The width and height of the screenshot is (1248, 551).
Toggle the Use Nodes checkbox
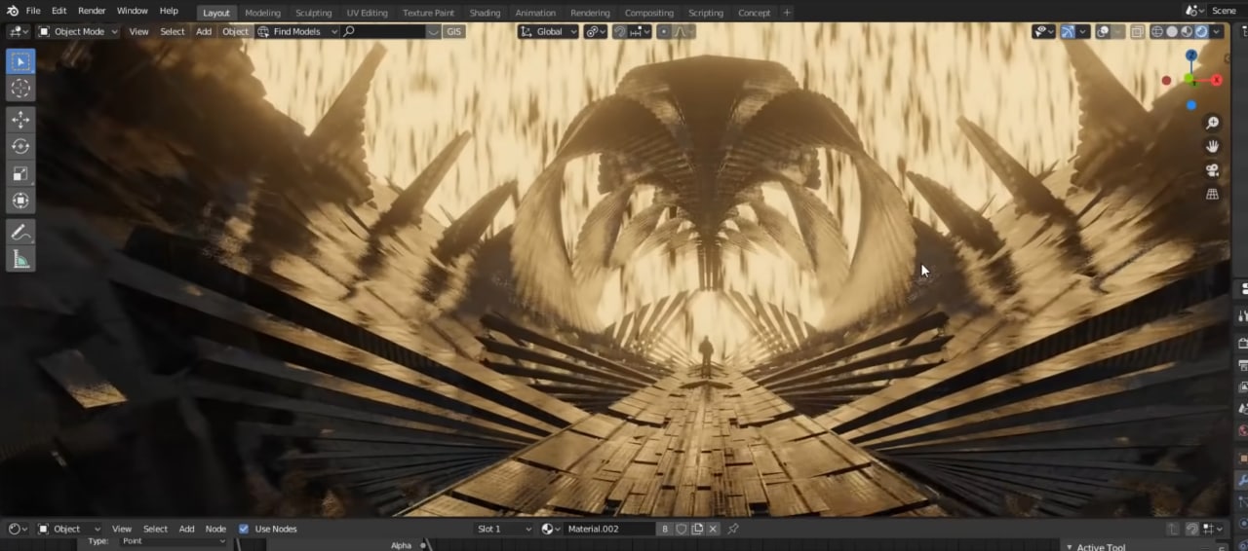coord(244,529)
